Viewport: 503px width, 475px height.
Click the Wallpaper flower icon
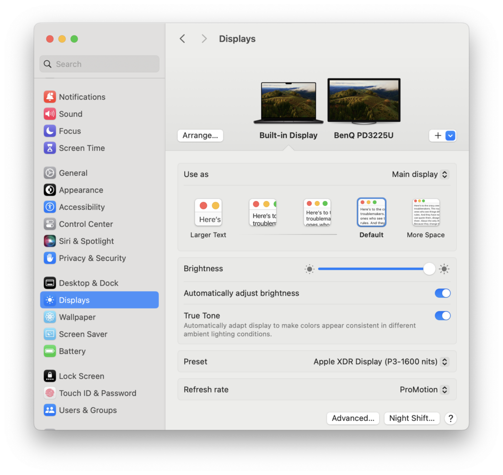point(50,317)
